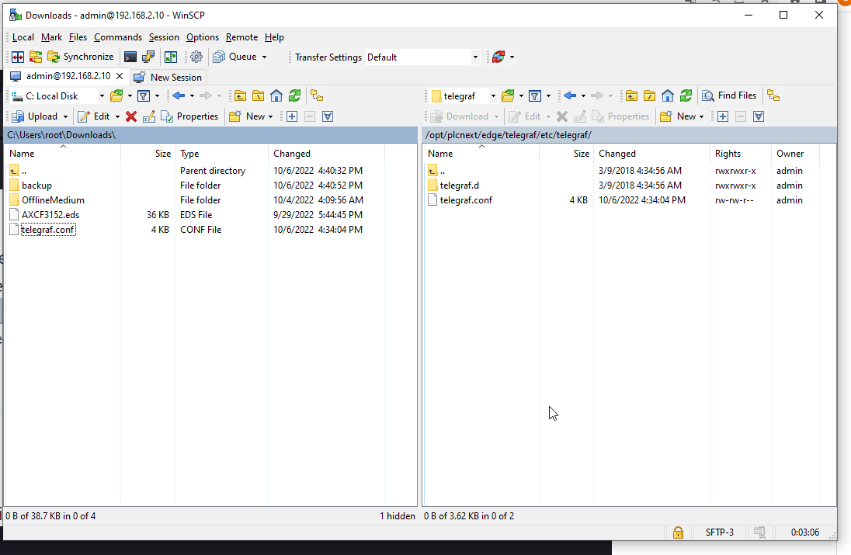The width and height of the screenshot is (851, 555).
Task: Go to local parent directory icon
Action: [x=241, y=96]
